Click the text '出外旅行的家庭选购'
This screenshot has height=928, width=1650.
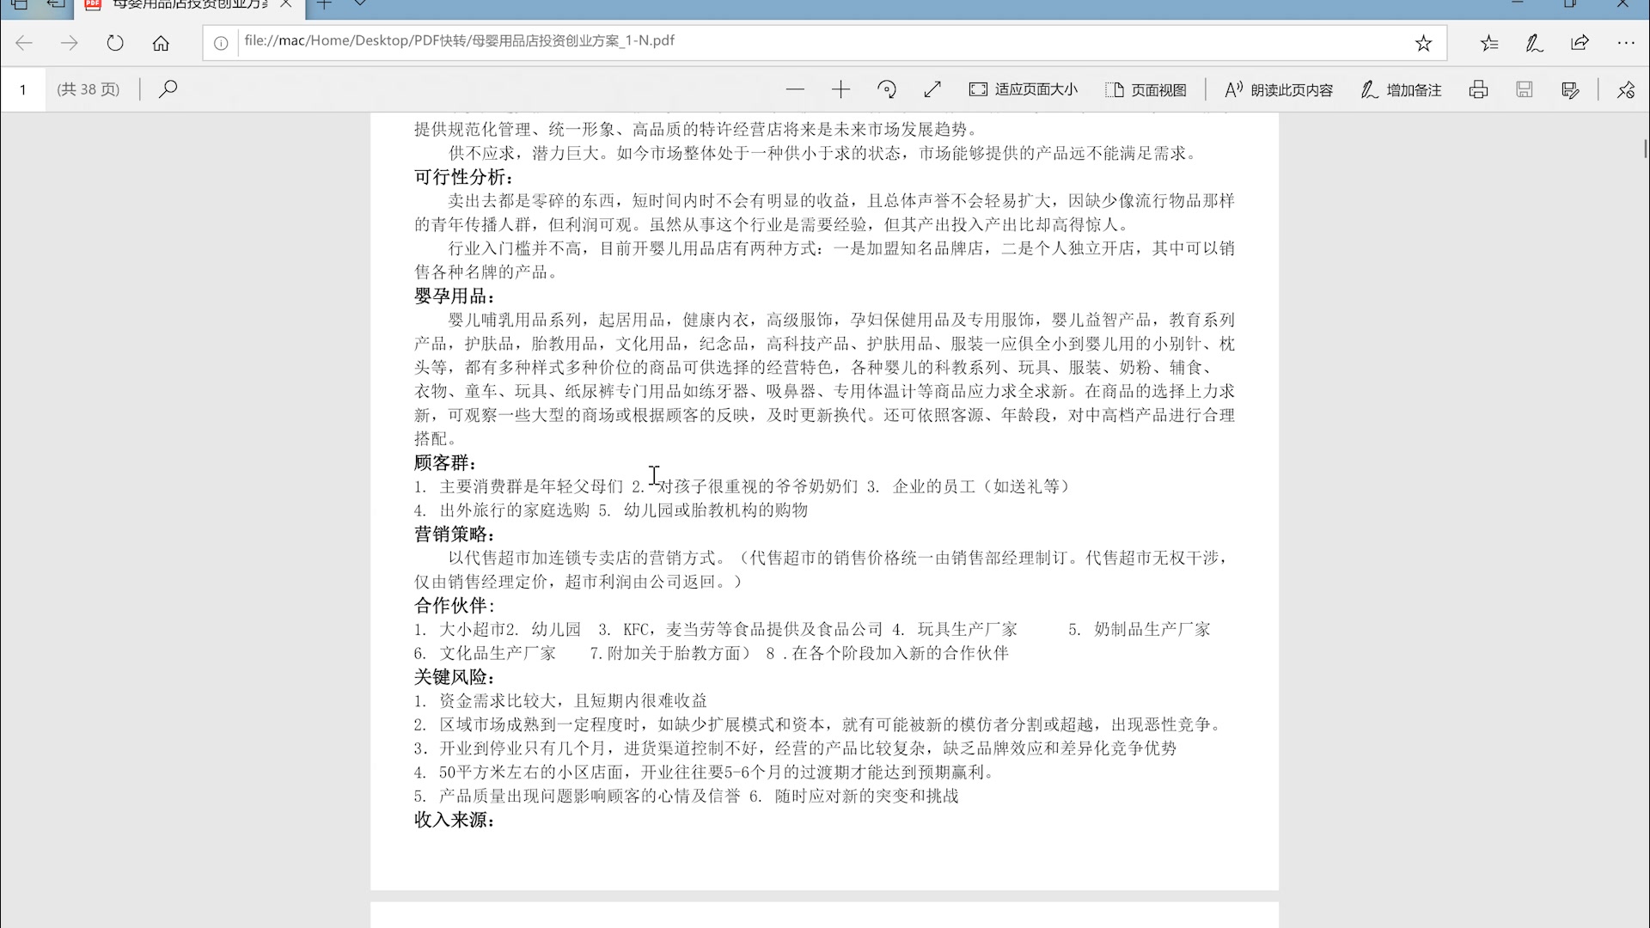point(515,510)
